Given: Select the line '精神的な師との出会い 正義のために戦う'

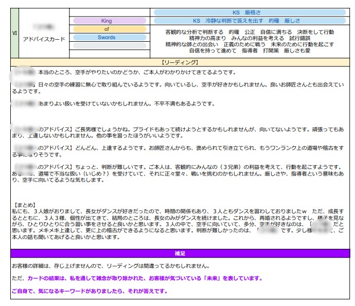Looking at the screenshot, I should click(x=250, y=44).
